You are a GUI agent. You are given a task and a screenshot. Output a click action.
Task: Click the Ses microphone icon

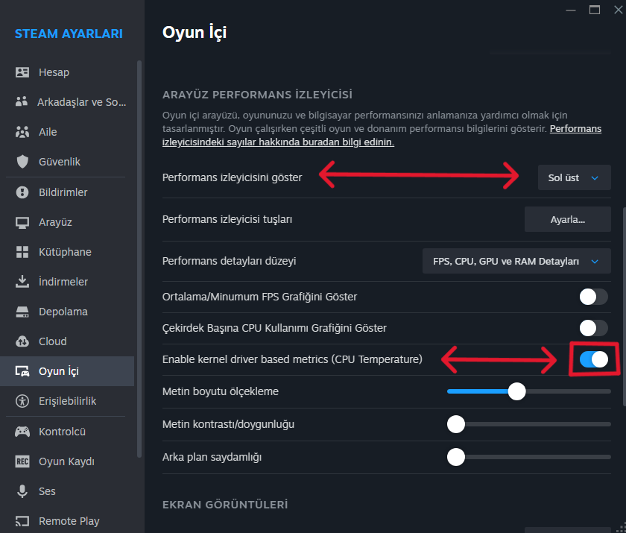22,491
